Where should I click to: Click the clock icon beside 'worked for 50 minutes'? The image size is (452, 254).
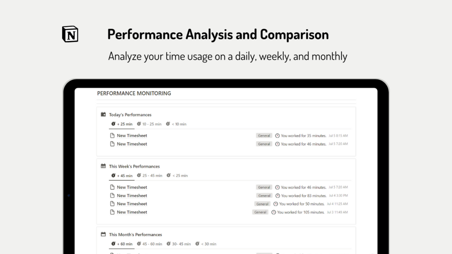(276, 204)
